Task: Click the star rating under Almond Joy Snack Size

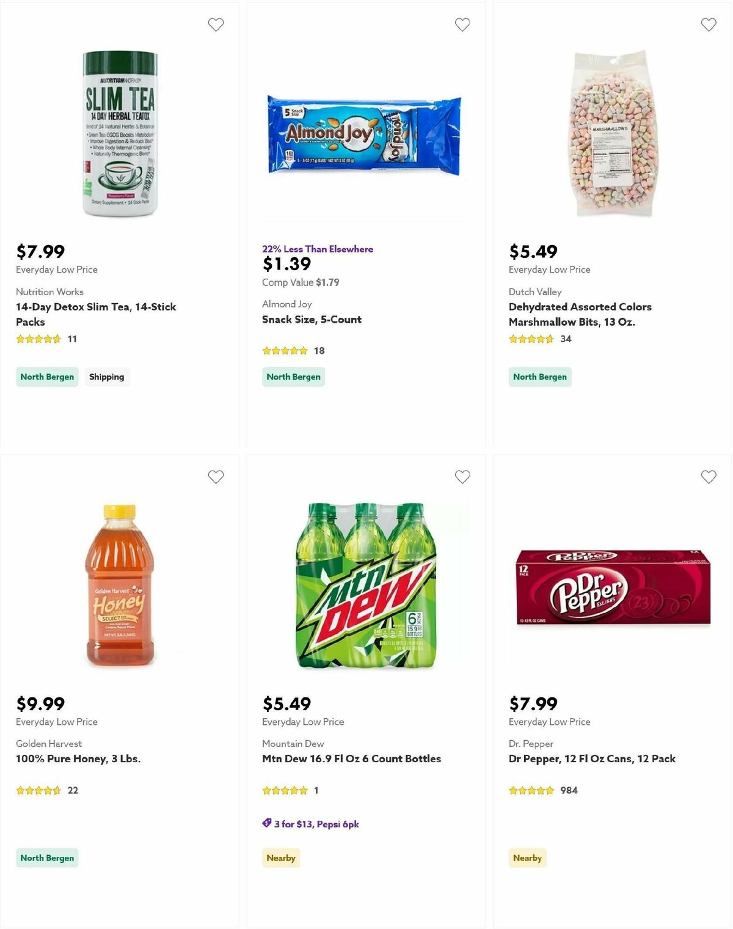Action: [285, 350]
